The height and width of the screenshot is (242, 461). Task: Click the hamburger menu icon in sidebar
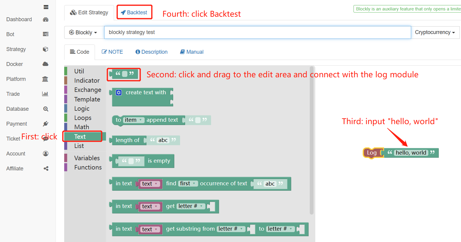[x=46, y=7]
